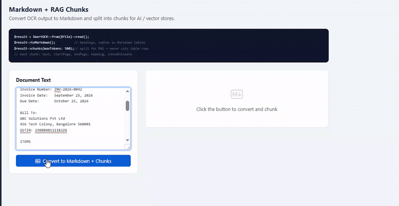Click the icon inside the Convert button
The height and width of the screenshot is (206, 399).
click(x=38, y=161)
